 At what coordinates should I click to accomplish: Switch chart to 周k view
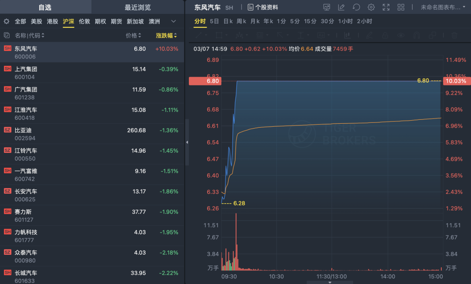pyautogui.click(x=241, y=21)
